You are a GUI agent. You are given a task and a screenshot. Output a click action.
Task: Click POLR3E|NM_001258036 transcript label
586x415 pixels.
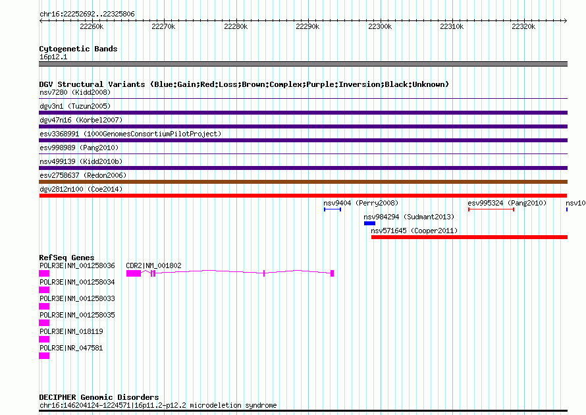point(77,265)
